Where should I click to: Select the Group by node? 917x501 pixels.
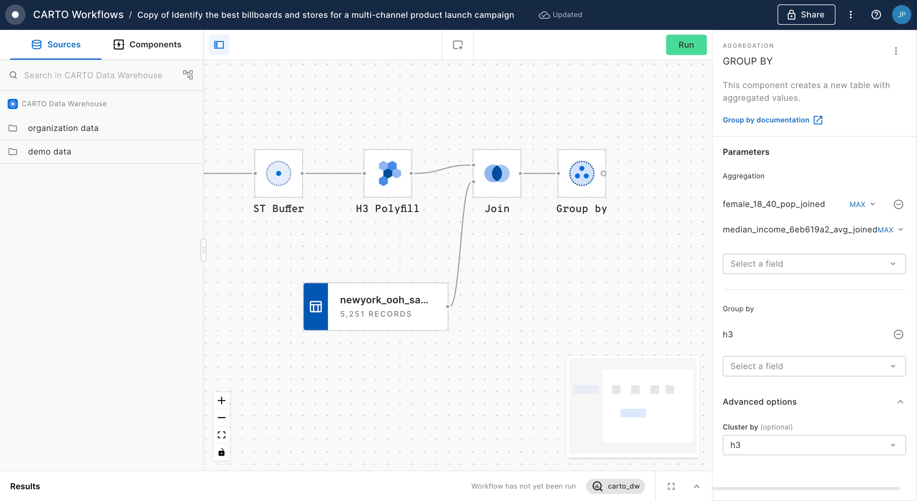click(x=581, y=173)
